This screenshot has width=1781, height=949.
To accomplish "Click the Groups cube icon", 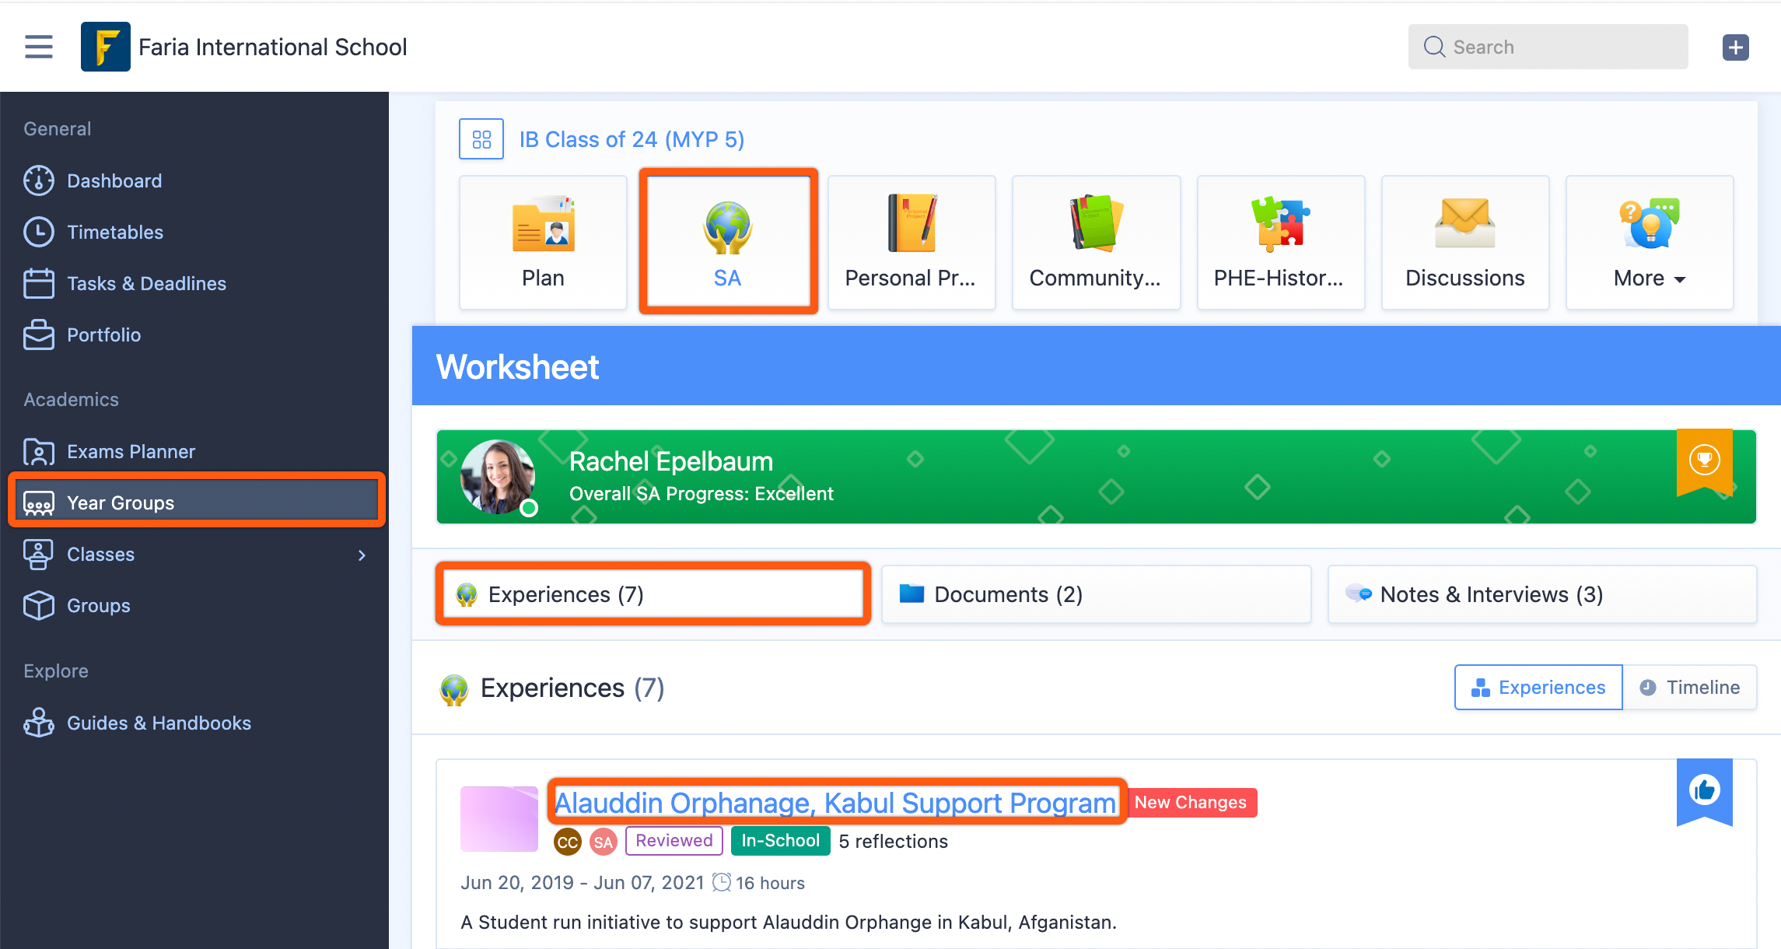I will click(39, 605).
